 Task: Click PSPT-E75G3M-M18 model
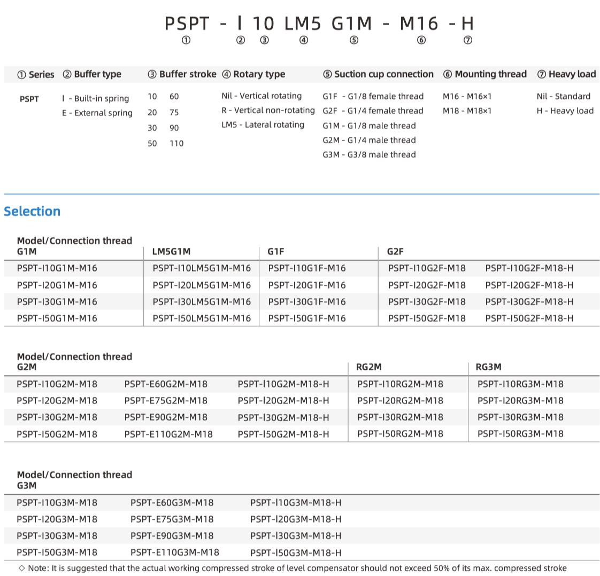pyautogui.click(x=172, y=519)
